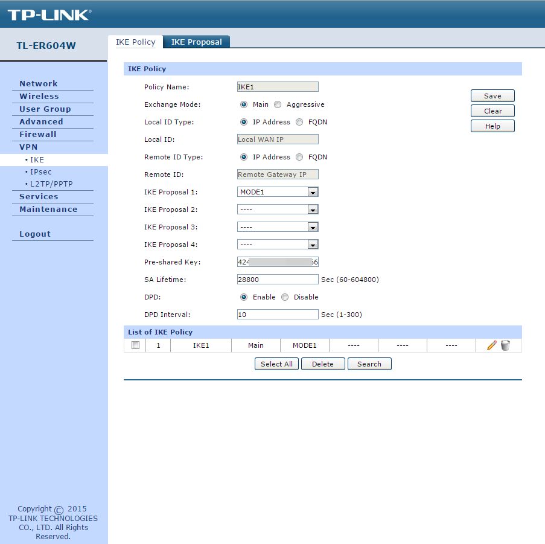Click Select All button
This screenshot has width=545, height=544.
[276, 364]
